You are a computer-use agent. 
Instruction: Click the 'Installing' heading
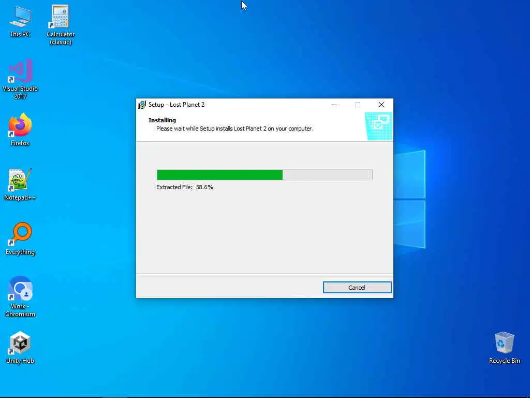pos(162,120)
